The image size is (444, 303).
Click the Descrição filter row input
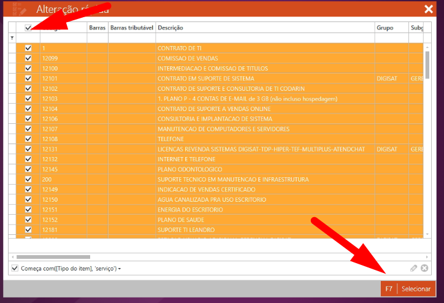click(264, 38)
